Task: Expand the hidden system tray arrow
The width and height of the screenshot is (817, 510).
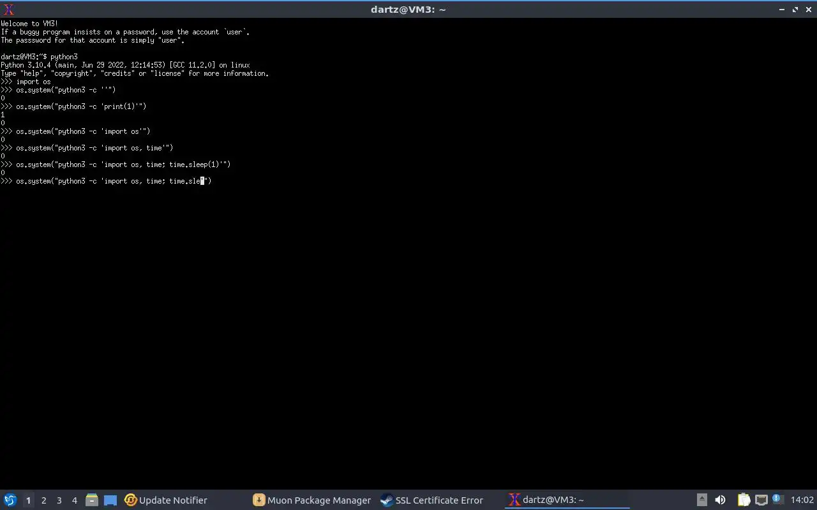Action: 701,500
